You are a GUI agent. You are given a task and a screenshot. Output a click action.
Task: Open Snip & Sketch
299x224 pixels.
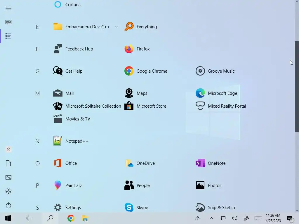(x=215, y=207)
